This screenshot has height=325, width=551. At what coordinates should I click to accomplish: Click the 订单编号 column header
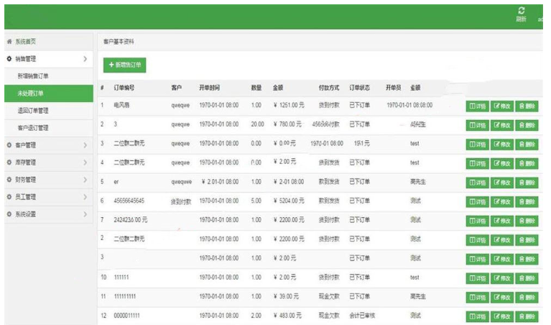click(x=124, y=88)
